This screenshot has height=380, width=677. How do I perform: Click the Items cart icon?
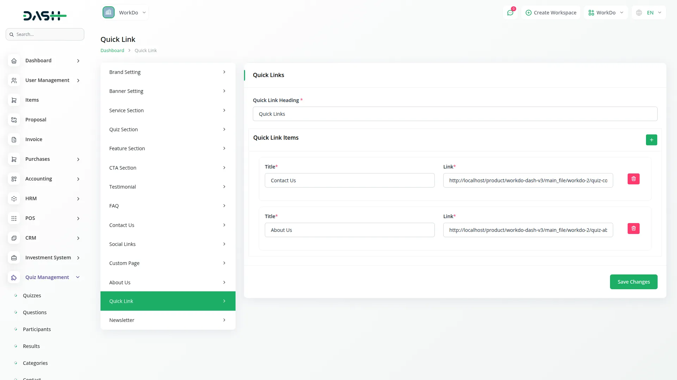pyautogui.click(x=14, y=100)
